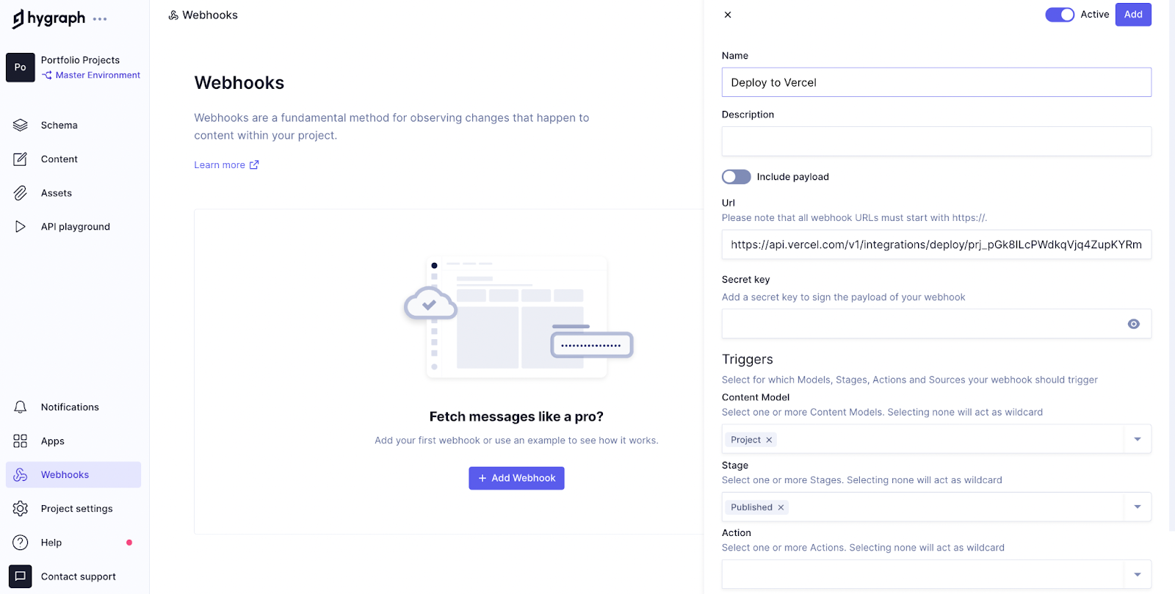
Task: Click the external link icon beside Learn more
Action: pyautogui.click(x=254, y=165)
